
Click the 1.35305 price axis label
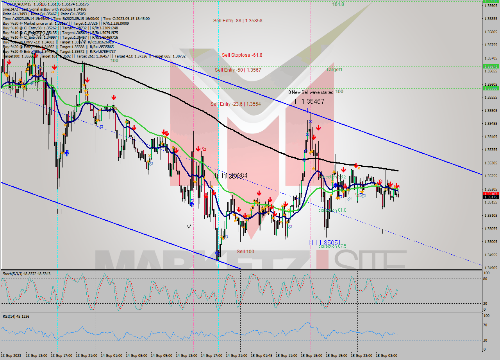tap(491, 163)
